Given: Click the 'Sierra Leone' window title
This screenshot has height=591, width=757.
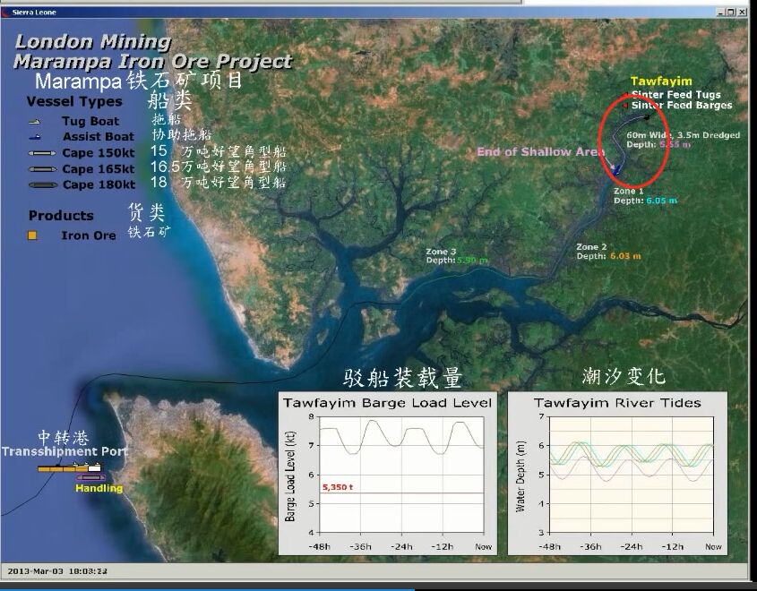Looking at the screenshot, I should tap(34, 13).
